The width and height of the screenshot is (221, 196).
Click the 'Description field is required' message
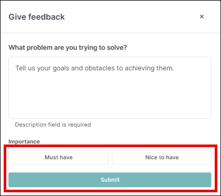coord(53,125)
